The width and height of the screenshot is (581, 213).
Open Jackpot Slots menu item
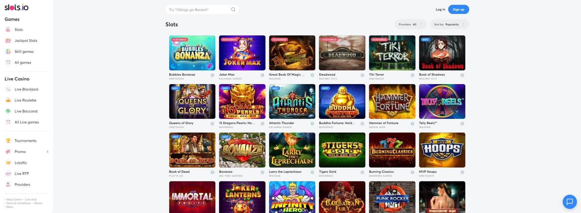(26, 41)
